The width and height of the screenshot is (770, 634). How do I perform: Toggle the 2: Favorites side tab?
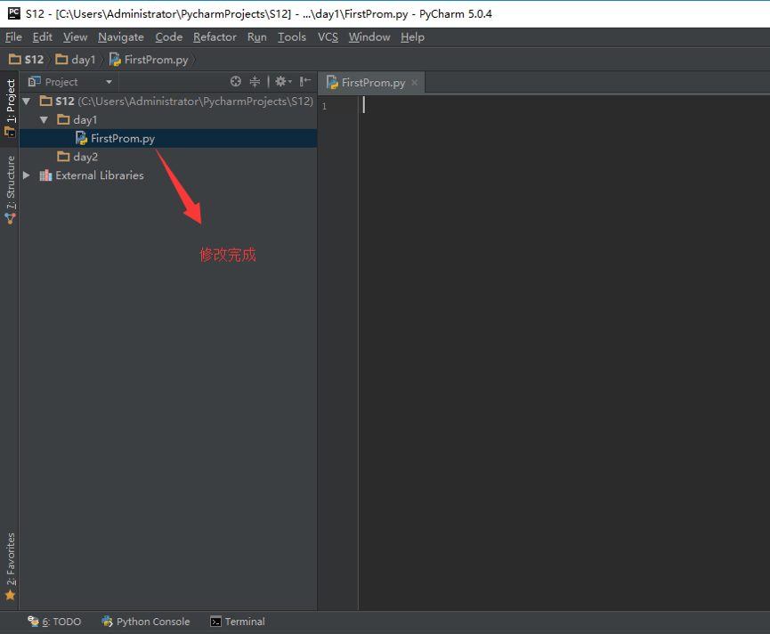10,566
